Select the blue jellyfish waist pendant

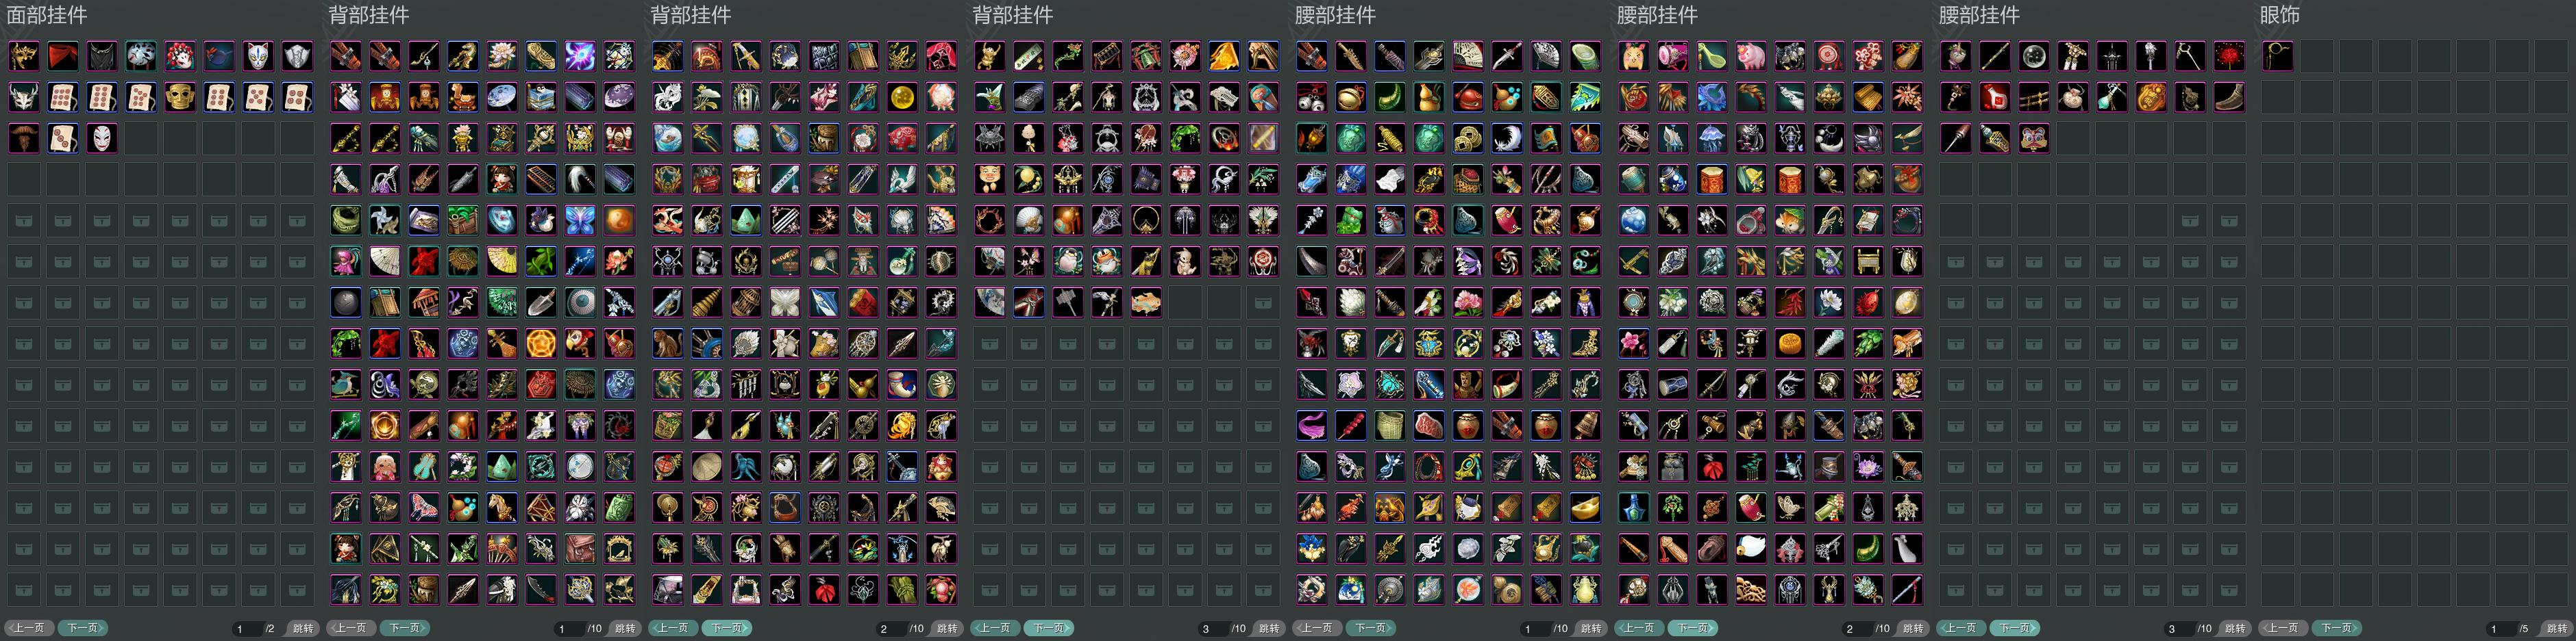click(1712, 138)
